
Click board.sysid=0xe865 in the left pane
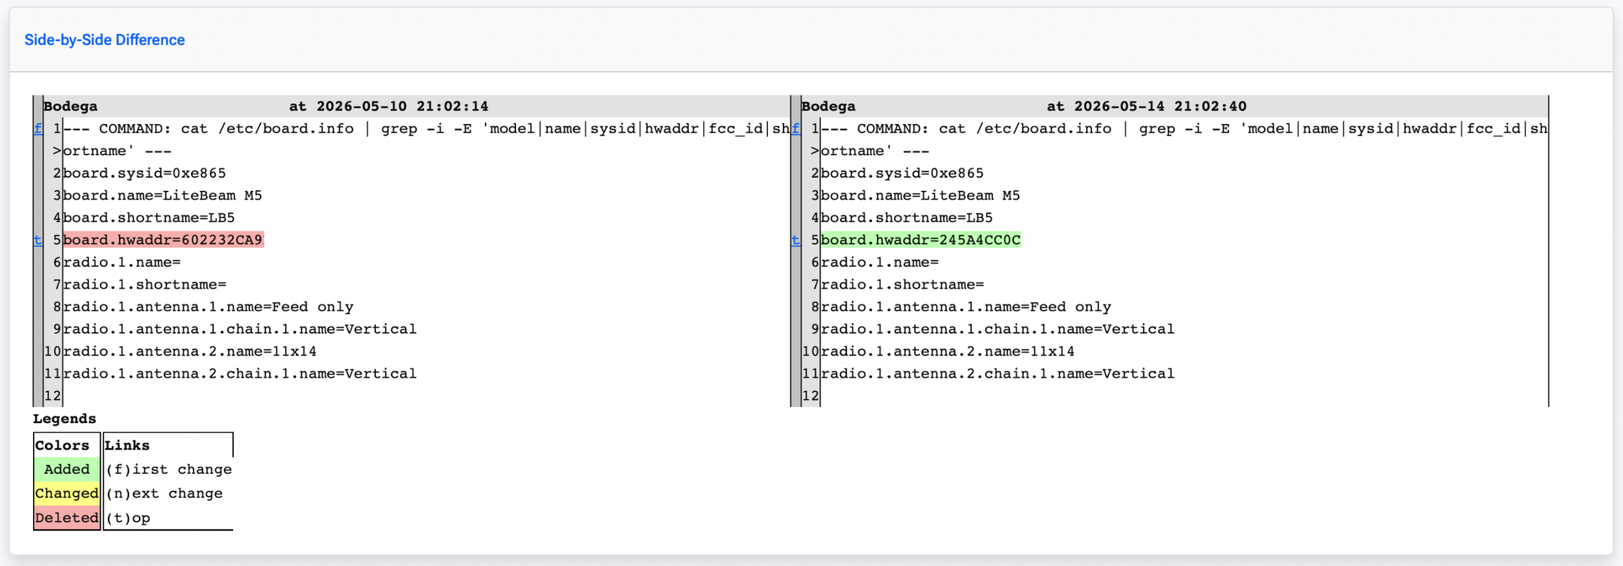145,173
